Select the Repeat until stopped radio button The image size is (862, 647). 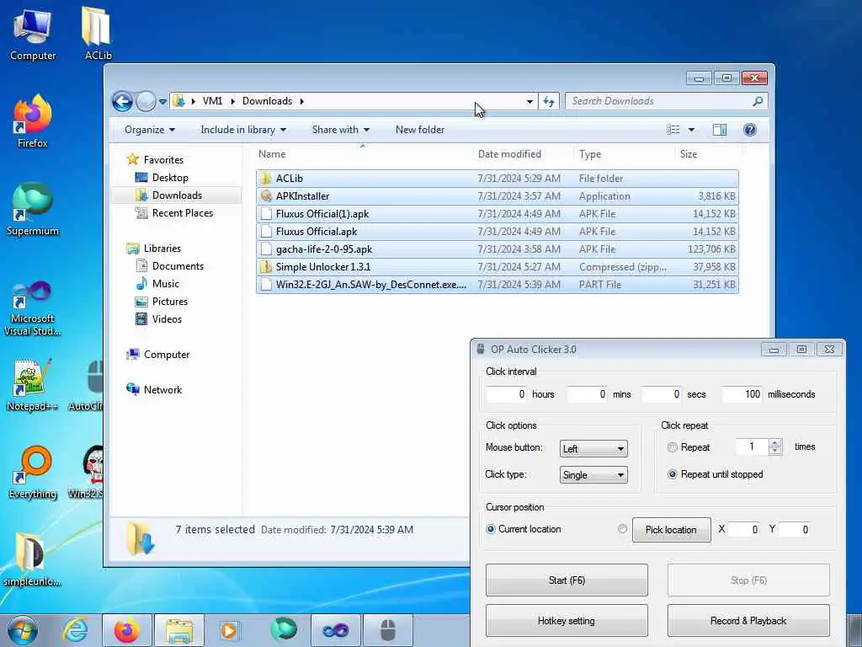coord(672,474)
